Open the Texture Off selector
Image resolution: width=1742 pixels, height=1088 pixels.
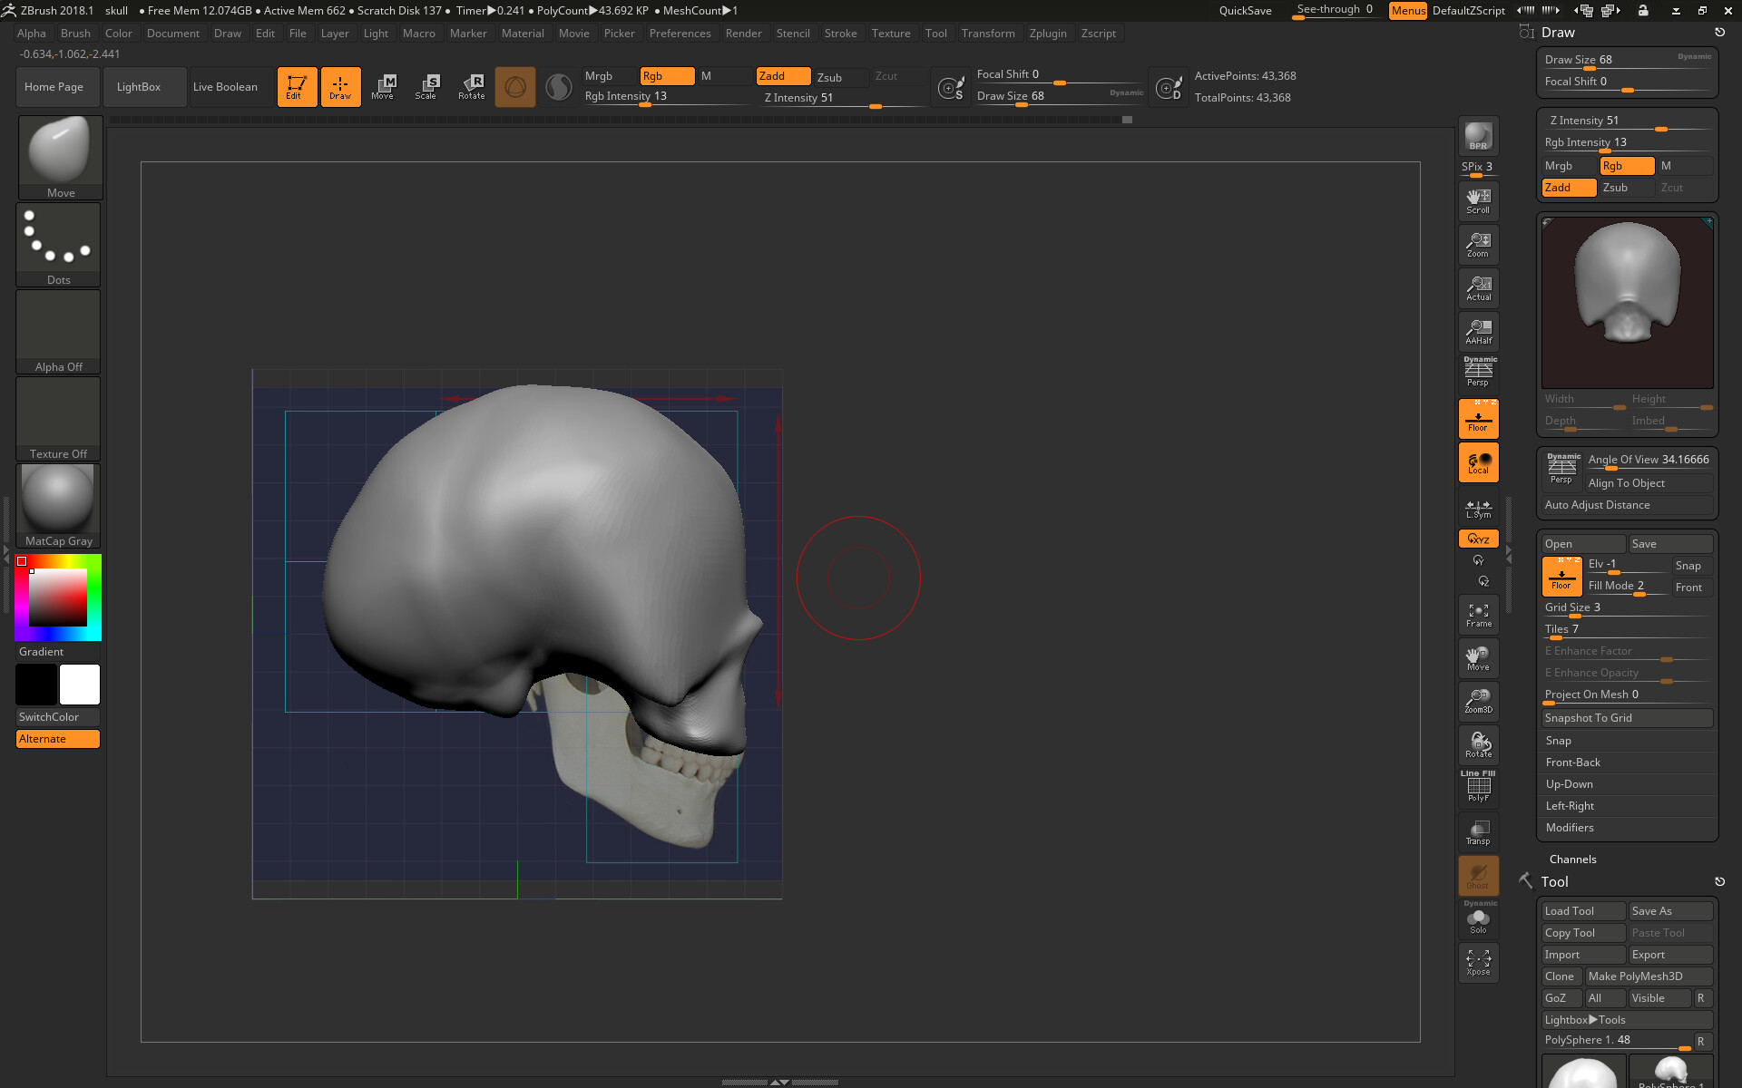click(x=58, y=418)
